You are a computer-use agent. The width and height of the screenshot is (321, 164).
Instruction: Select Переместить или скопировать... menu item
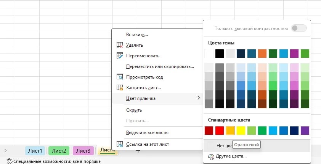click(x=160, y=66)
